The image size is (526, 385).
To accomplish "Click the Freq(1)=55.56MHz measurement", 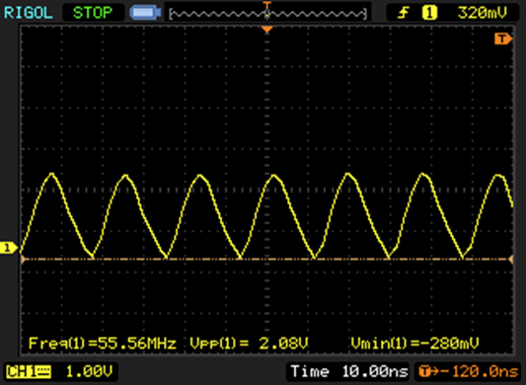I will tap(103, 344).
